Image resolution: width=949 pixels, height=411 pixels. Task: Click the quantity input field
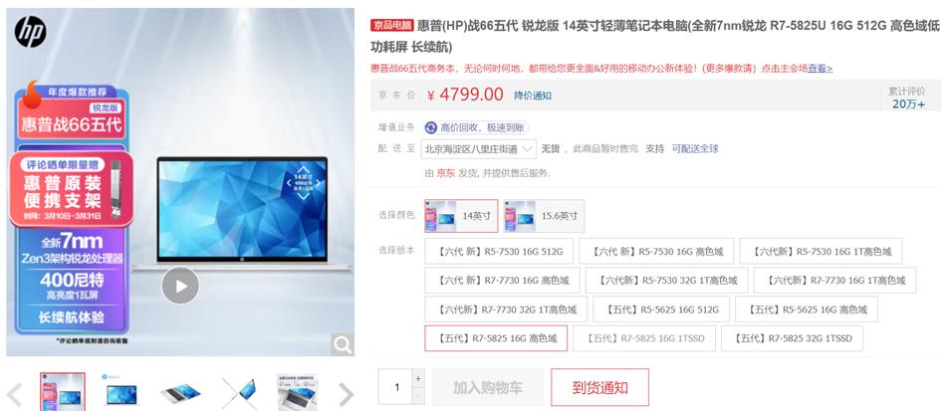(x=395, y=387)
